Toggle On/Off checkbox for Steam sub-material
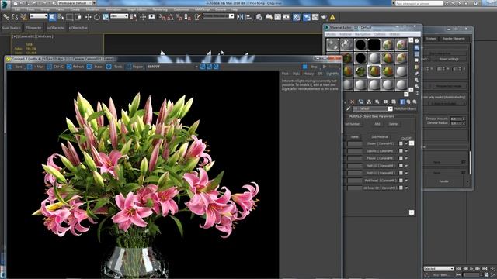 click(406, 143)
